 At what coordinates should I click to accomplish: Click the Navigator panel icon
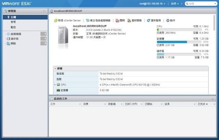click(x=5, y=11)
